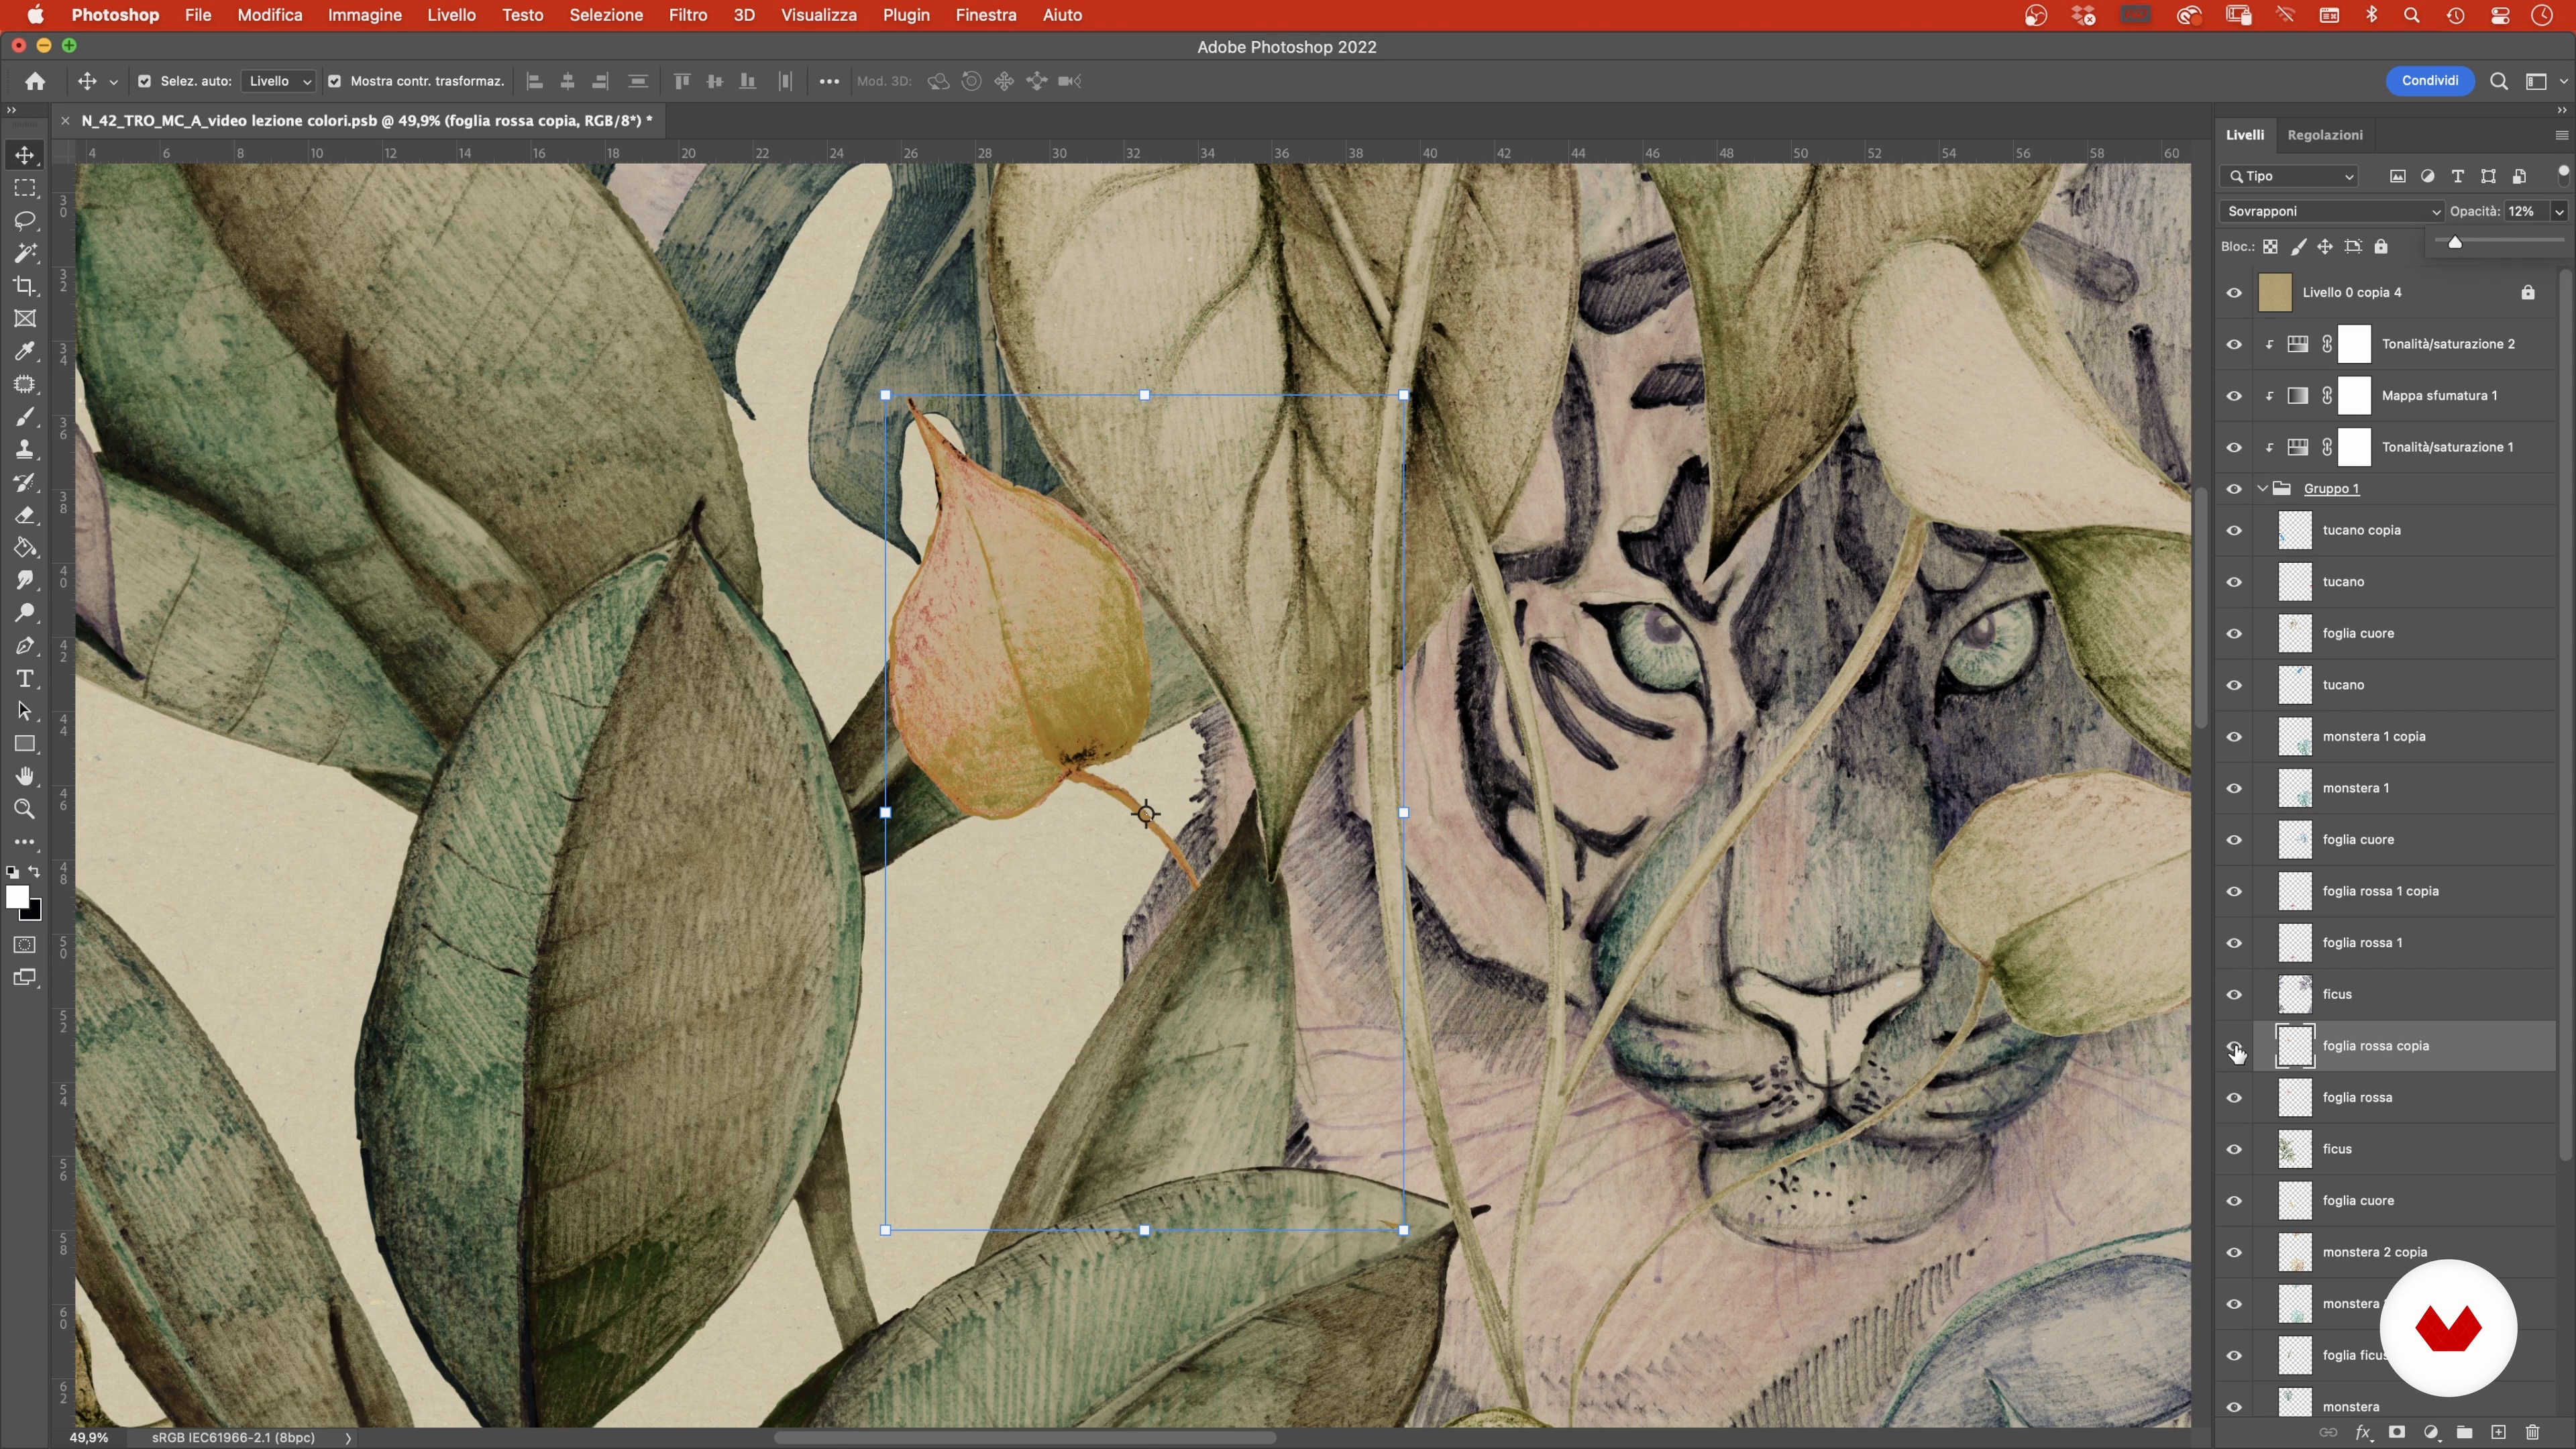Viewport: 2576px width, 1449px height.
Task: Close the document tab with X
Action: [65, 121]
